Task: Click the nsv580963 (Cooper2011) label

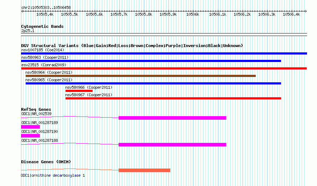Action: (x=45, y=57)
